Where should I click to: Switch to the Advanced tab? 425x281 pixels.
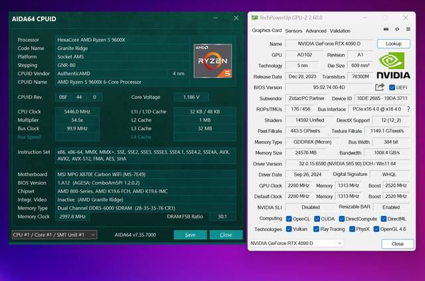click(316, 31)
